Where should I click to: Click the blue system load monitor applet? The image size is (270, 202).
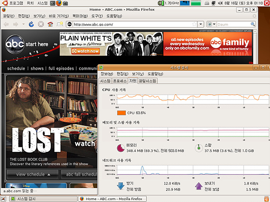(x=185, y=3)
